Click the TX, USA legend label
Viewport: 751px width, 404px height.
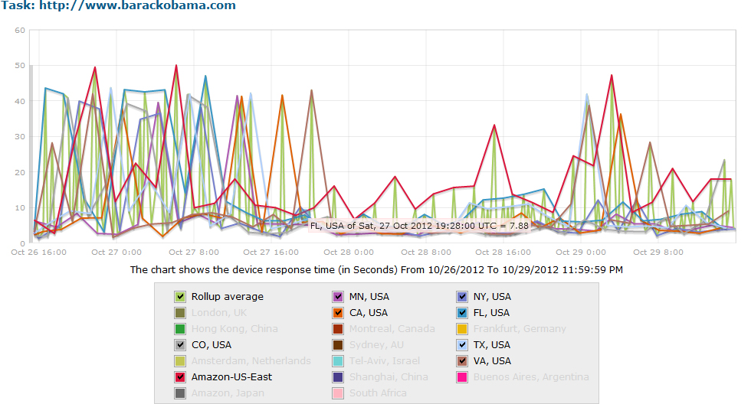click(x=492, y=345)
